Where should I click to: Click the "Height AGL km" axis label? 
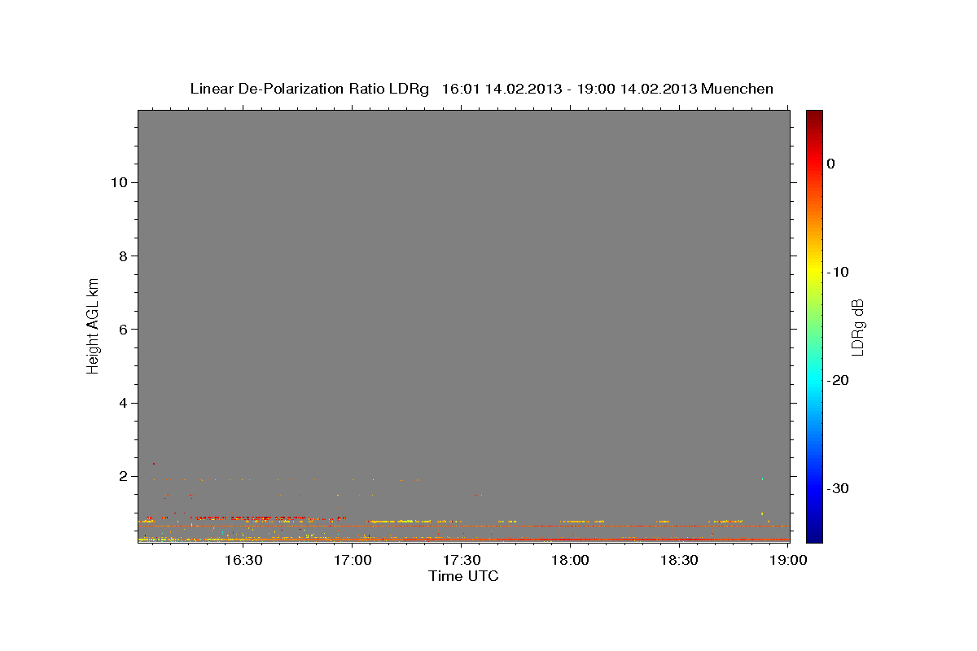coord(93,325)
